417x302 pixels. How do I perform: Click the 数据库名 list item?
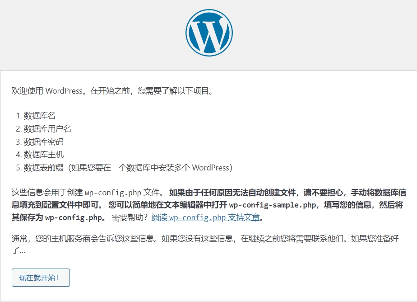[x=40, y=116]
